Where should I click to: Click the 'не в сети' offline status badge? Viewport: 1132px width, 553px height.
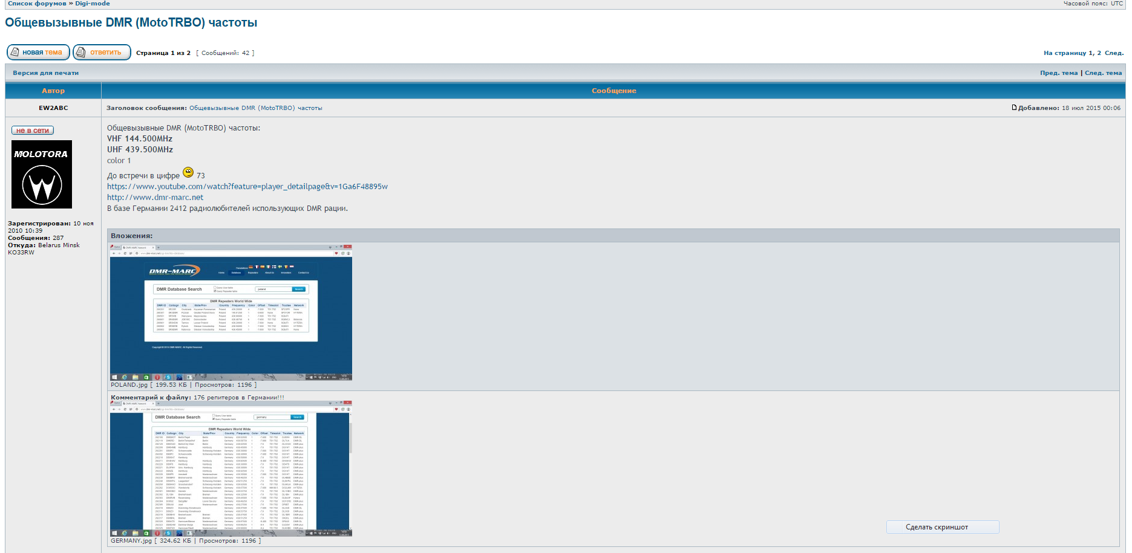(x=33, y=131)
